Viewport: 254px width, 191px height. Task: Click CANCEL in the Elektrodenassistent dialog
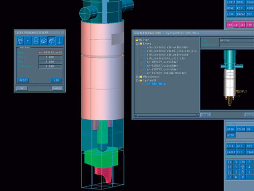click(57, 89)
